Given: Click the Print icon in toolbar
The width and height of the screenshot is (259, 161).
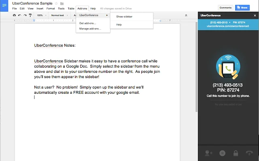Looking at the screenshot, I should (x=15, y=15).
